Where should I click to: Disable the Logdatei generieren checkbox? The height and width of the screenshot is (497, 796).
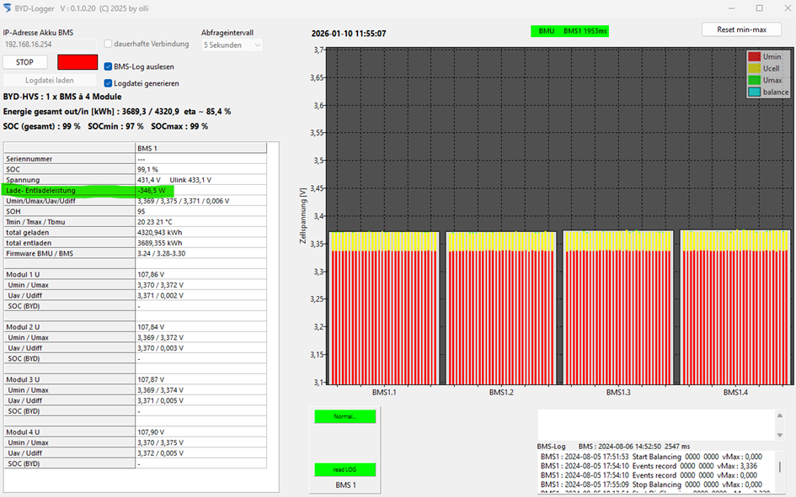pyautogui.click(x=109, y=83)
